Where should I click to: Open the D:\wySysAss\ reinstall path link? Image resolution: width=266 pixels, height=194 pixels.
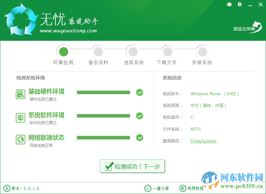(203, 141)
